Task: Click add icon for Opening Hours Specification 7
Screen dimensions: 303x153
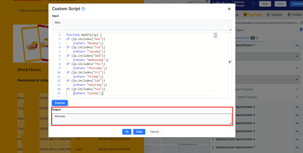Action: tap(297, 147)
